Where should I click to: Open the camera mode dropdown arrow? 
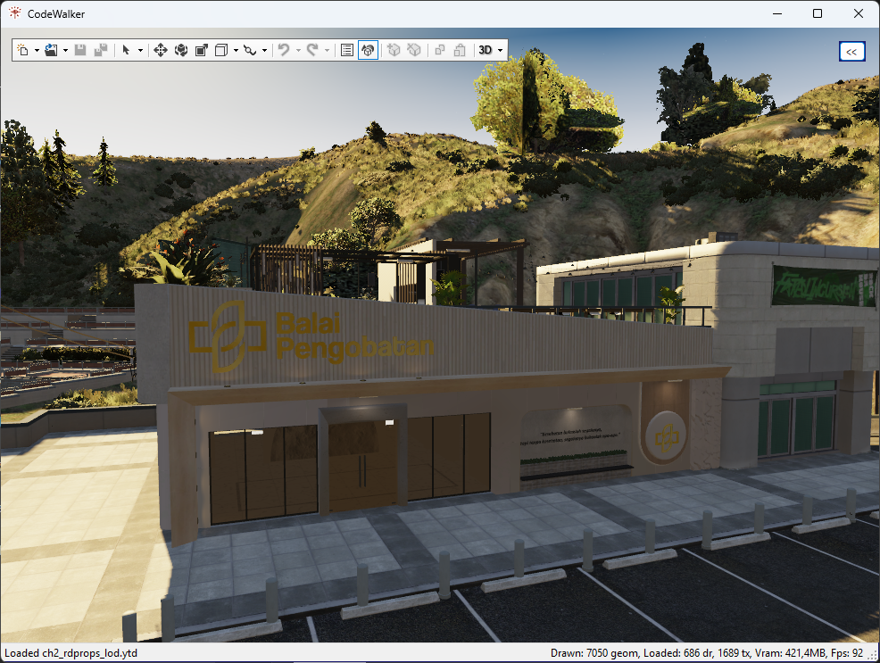[501, 51]
